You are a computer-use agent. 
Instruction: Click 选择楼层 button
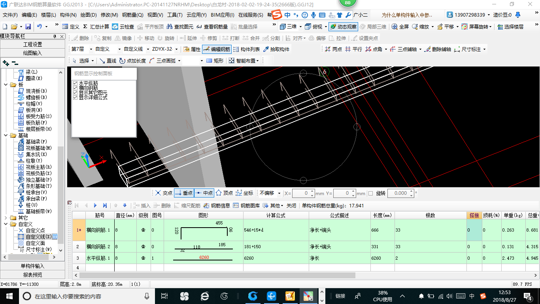tap(510, 27)
